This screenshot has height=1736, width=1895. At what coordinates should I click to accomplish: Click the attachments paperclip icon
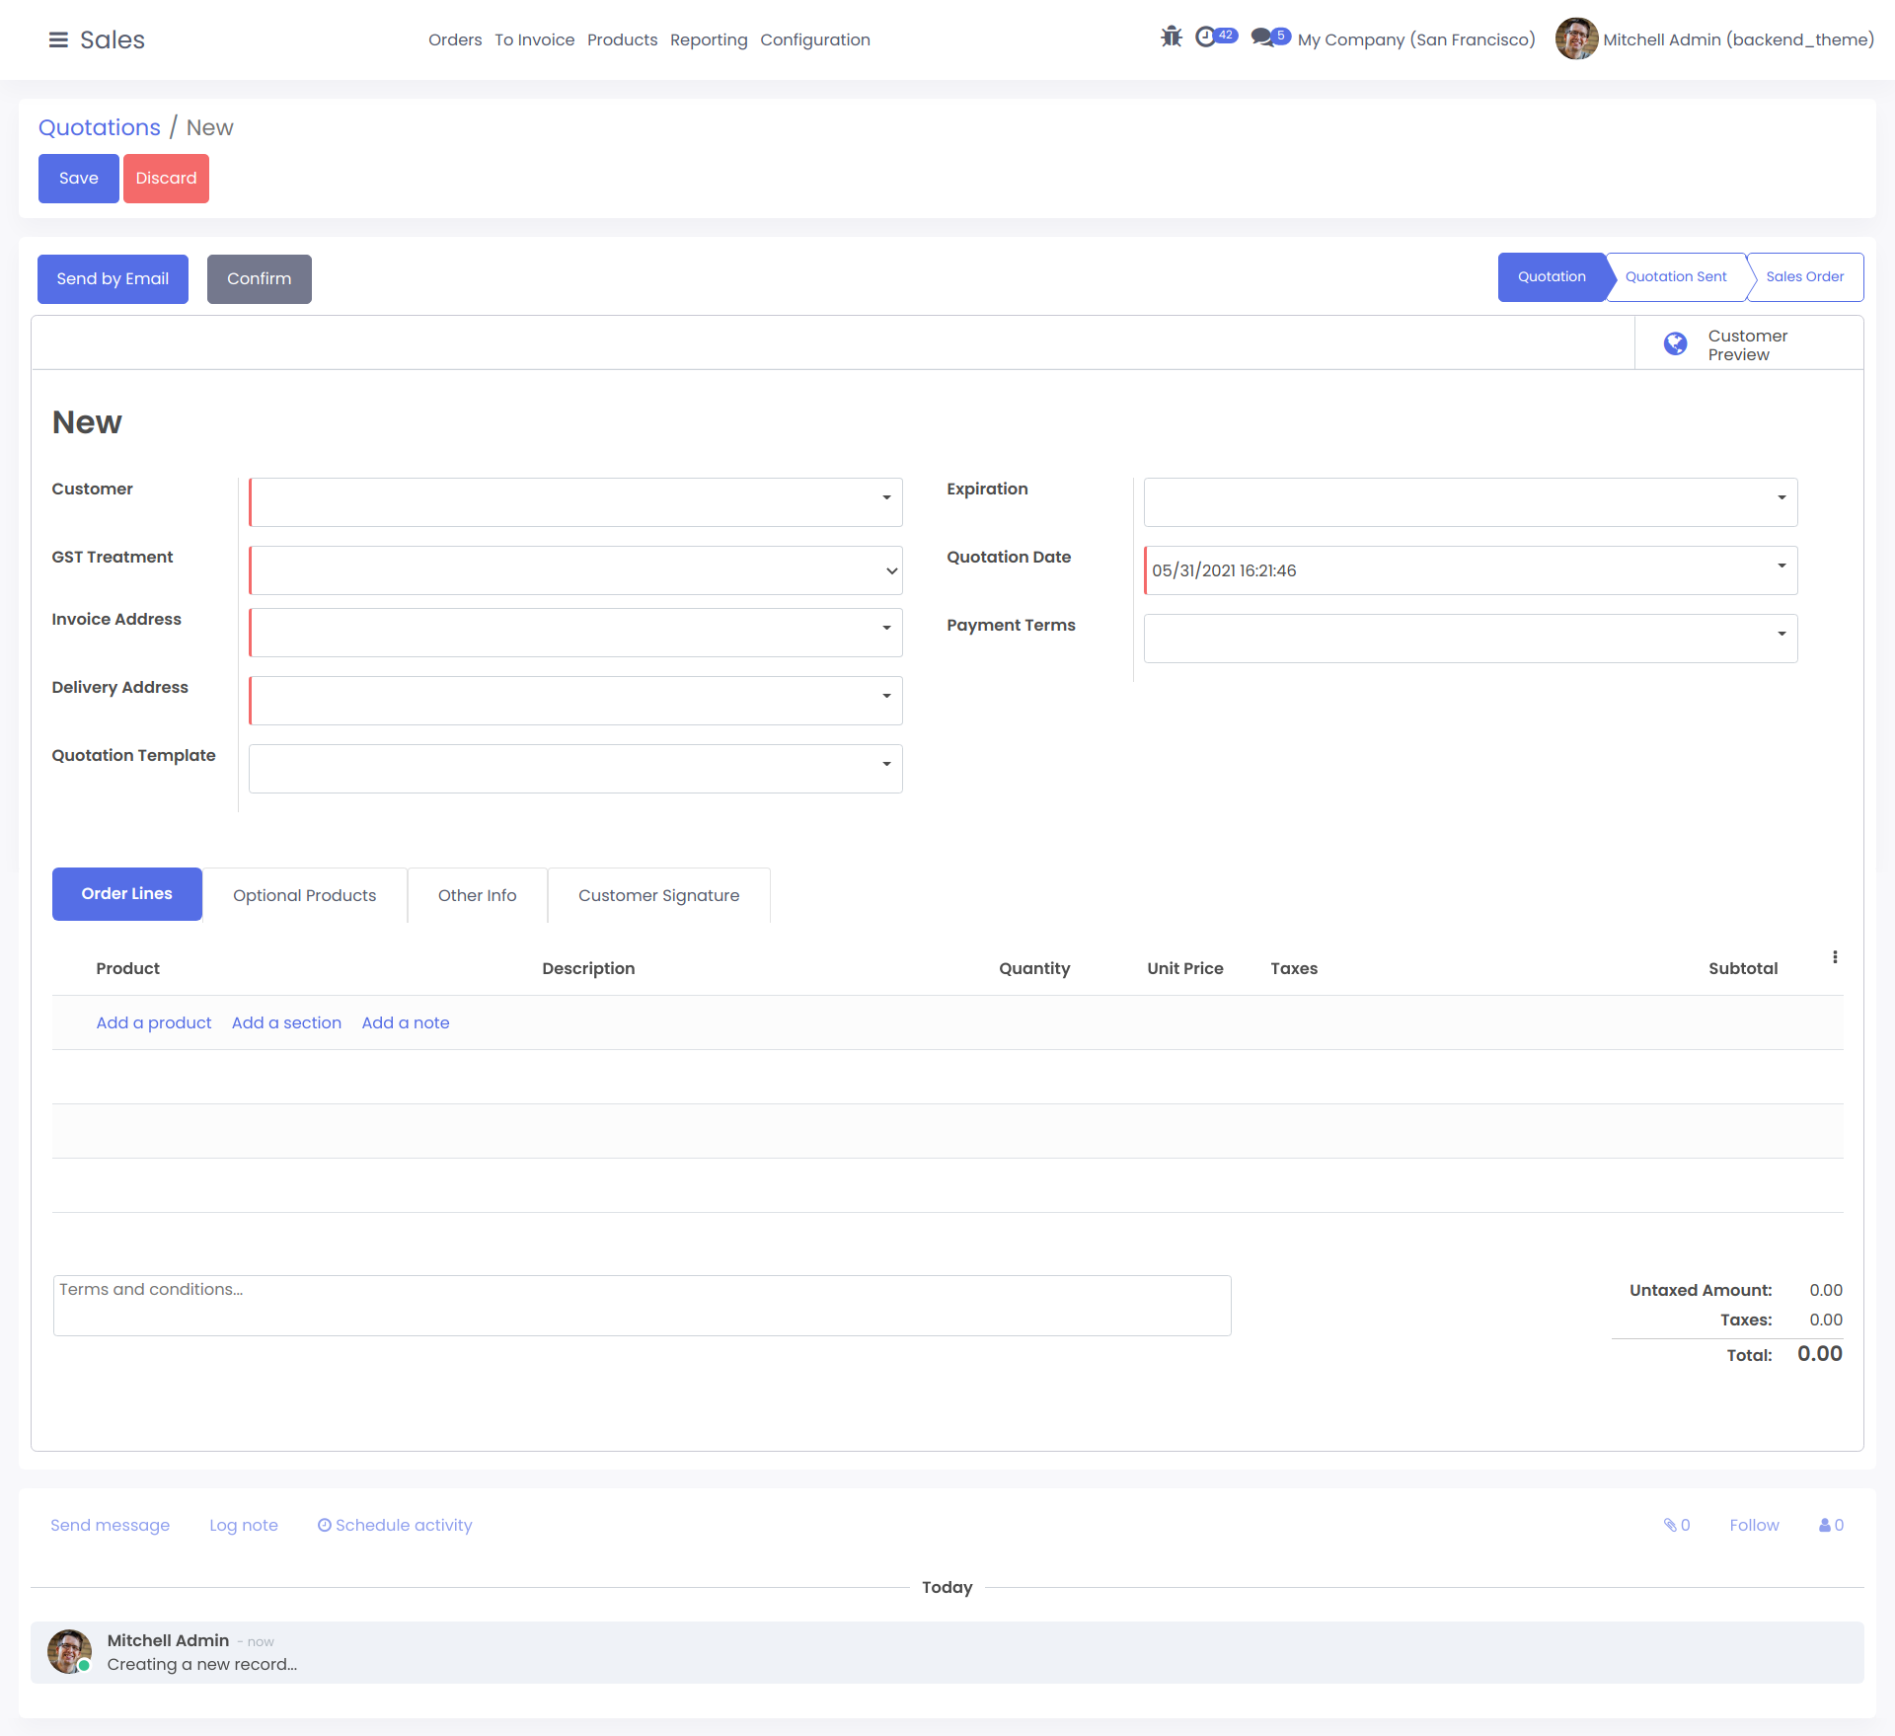coord(1670,1525)
